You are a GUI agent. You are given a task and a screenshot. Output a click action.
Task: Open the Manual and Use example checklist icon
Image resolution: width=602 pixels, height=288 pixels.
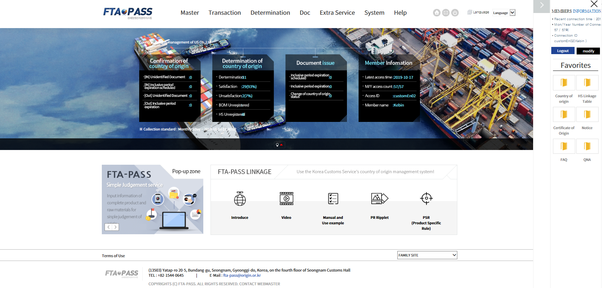pos(333,199)
